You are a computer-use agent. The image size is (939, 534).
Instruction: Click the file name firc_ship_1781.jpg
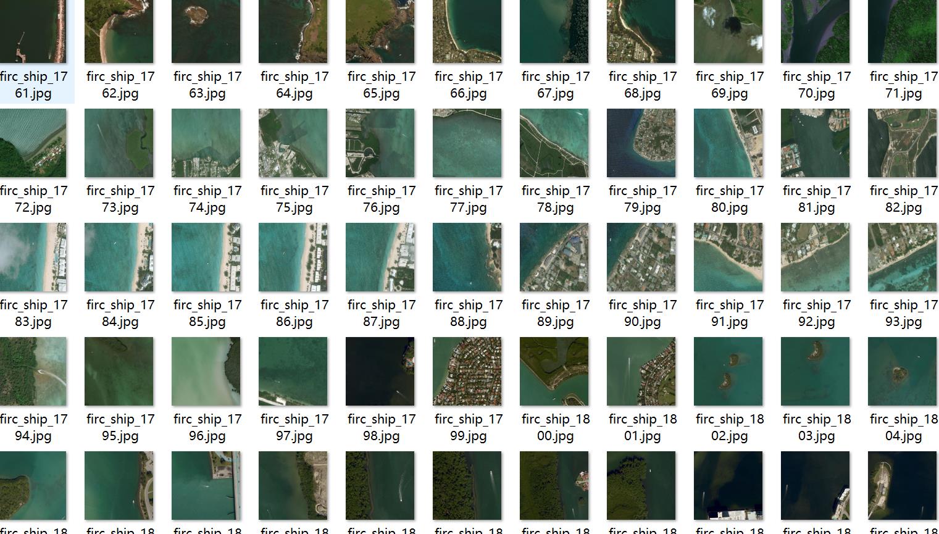coord(816,199)
